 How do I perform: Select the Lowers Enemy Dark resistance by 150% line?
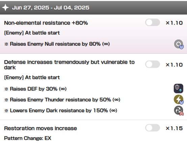click(60, 111)
